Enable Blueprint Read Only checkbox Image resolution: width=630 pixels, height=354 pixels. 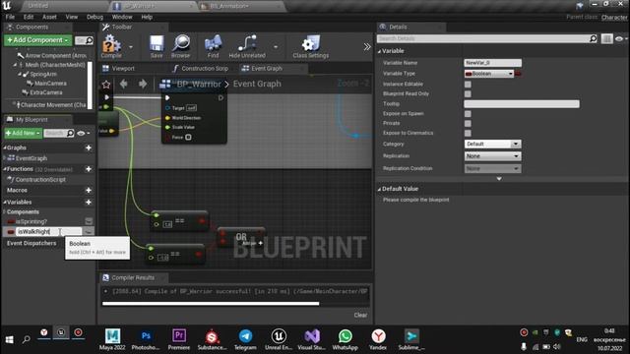tap(468, 94)
